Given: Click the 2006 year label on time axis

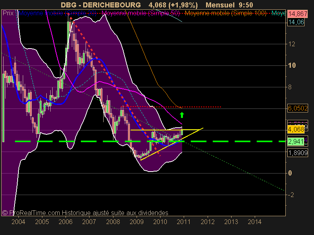Looking at the screenshot, I should pos(66,222).
